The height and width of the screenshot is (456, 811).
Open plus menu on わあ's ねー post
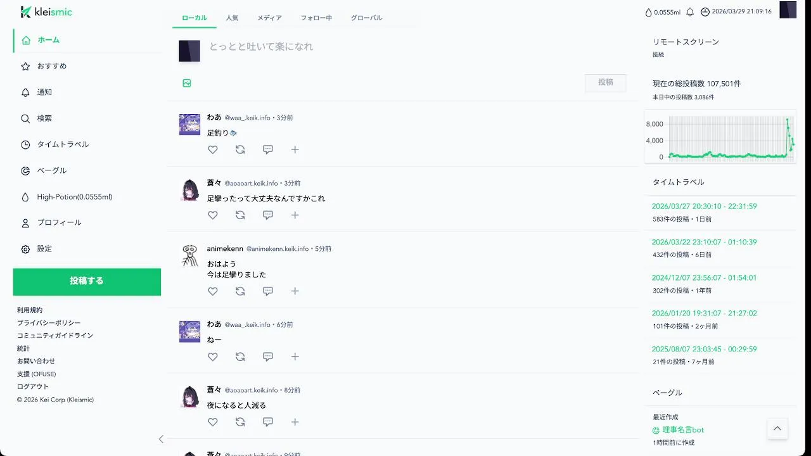pyautogui.click(x=295, y=356)
